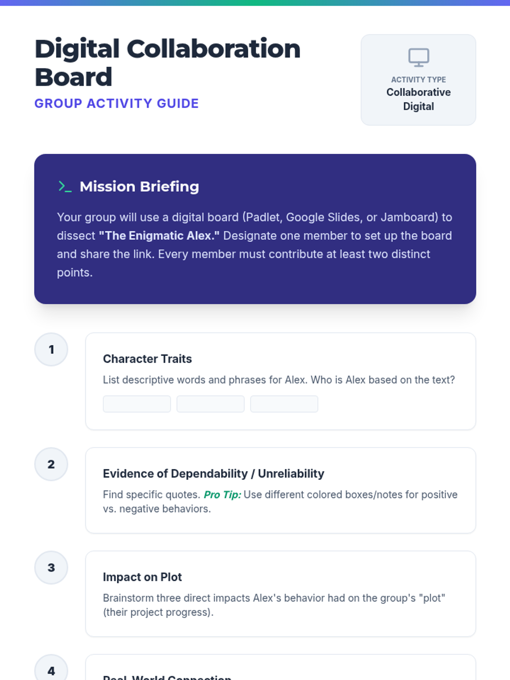510x680 pixels.
Task: Click the second empty trait box
Action: (x=210, y=404)
